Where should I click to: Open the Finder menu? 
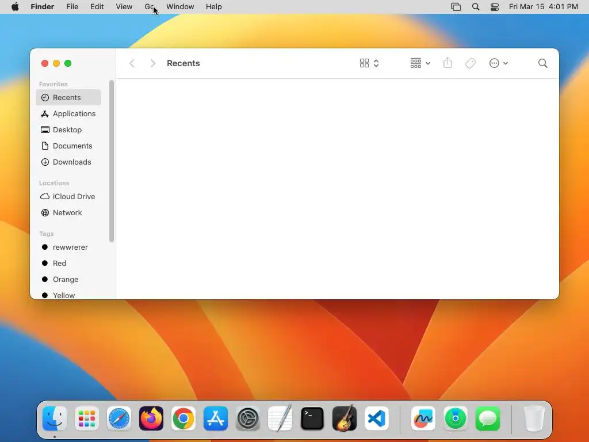tap(43, 7)
